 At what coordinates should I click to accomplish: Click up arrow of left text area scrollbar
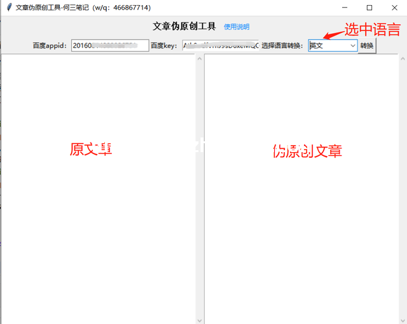point(200,59)
